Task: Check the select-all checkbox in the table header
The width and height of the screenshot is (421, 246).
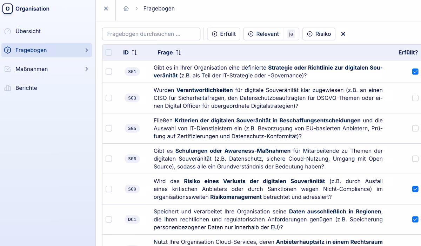Action: pos(109,52)
